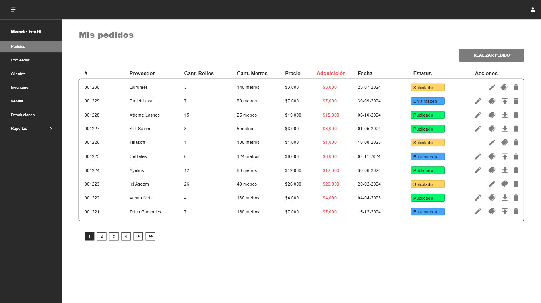The image size is (541, 303).
Task: Delete order 001227 Silk Sailing
Action: (516, 129)
